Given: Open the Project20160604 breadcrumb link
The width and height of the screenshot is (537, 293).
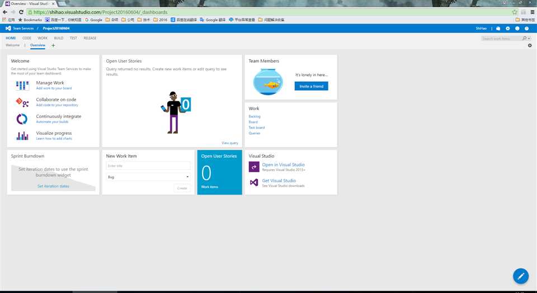Looking at the screenshot, I should (56, 29).
